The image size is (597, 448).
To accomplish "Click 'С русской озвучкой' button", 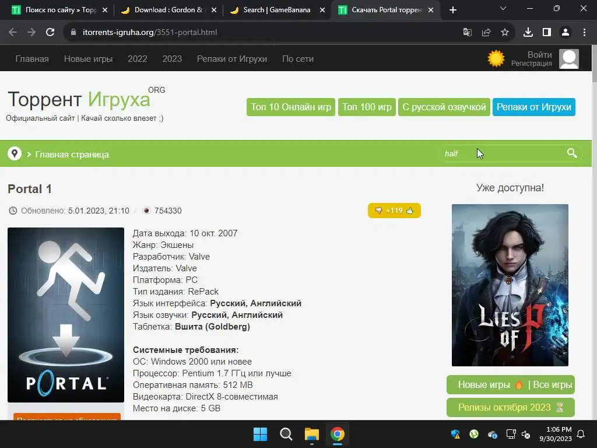I will pos(444,107).
